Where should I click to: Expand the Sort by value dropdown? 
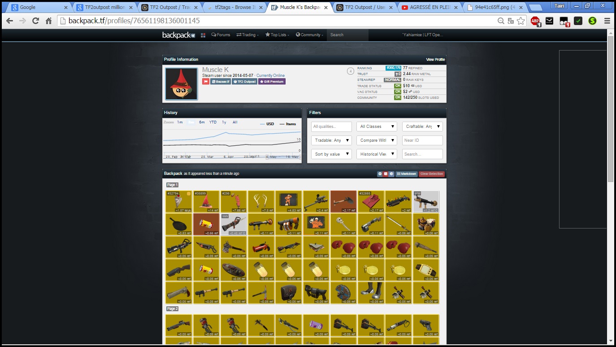tap(331, 154)
